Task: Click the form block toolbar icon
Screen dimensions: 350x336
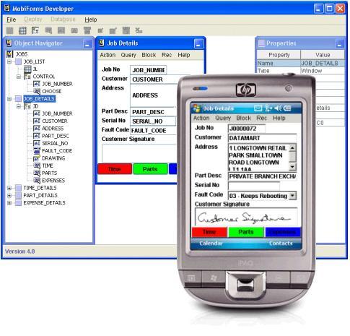Action: pos(35,30)
